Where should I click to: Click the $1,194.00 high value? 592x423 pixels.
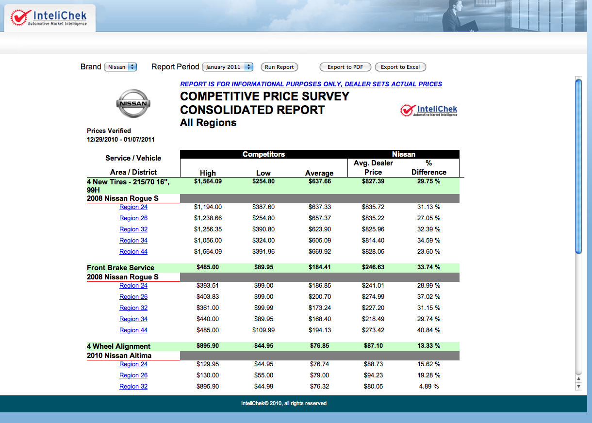point(208,207)
